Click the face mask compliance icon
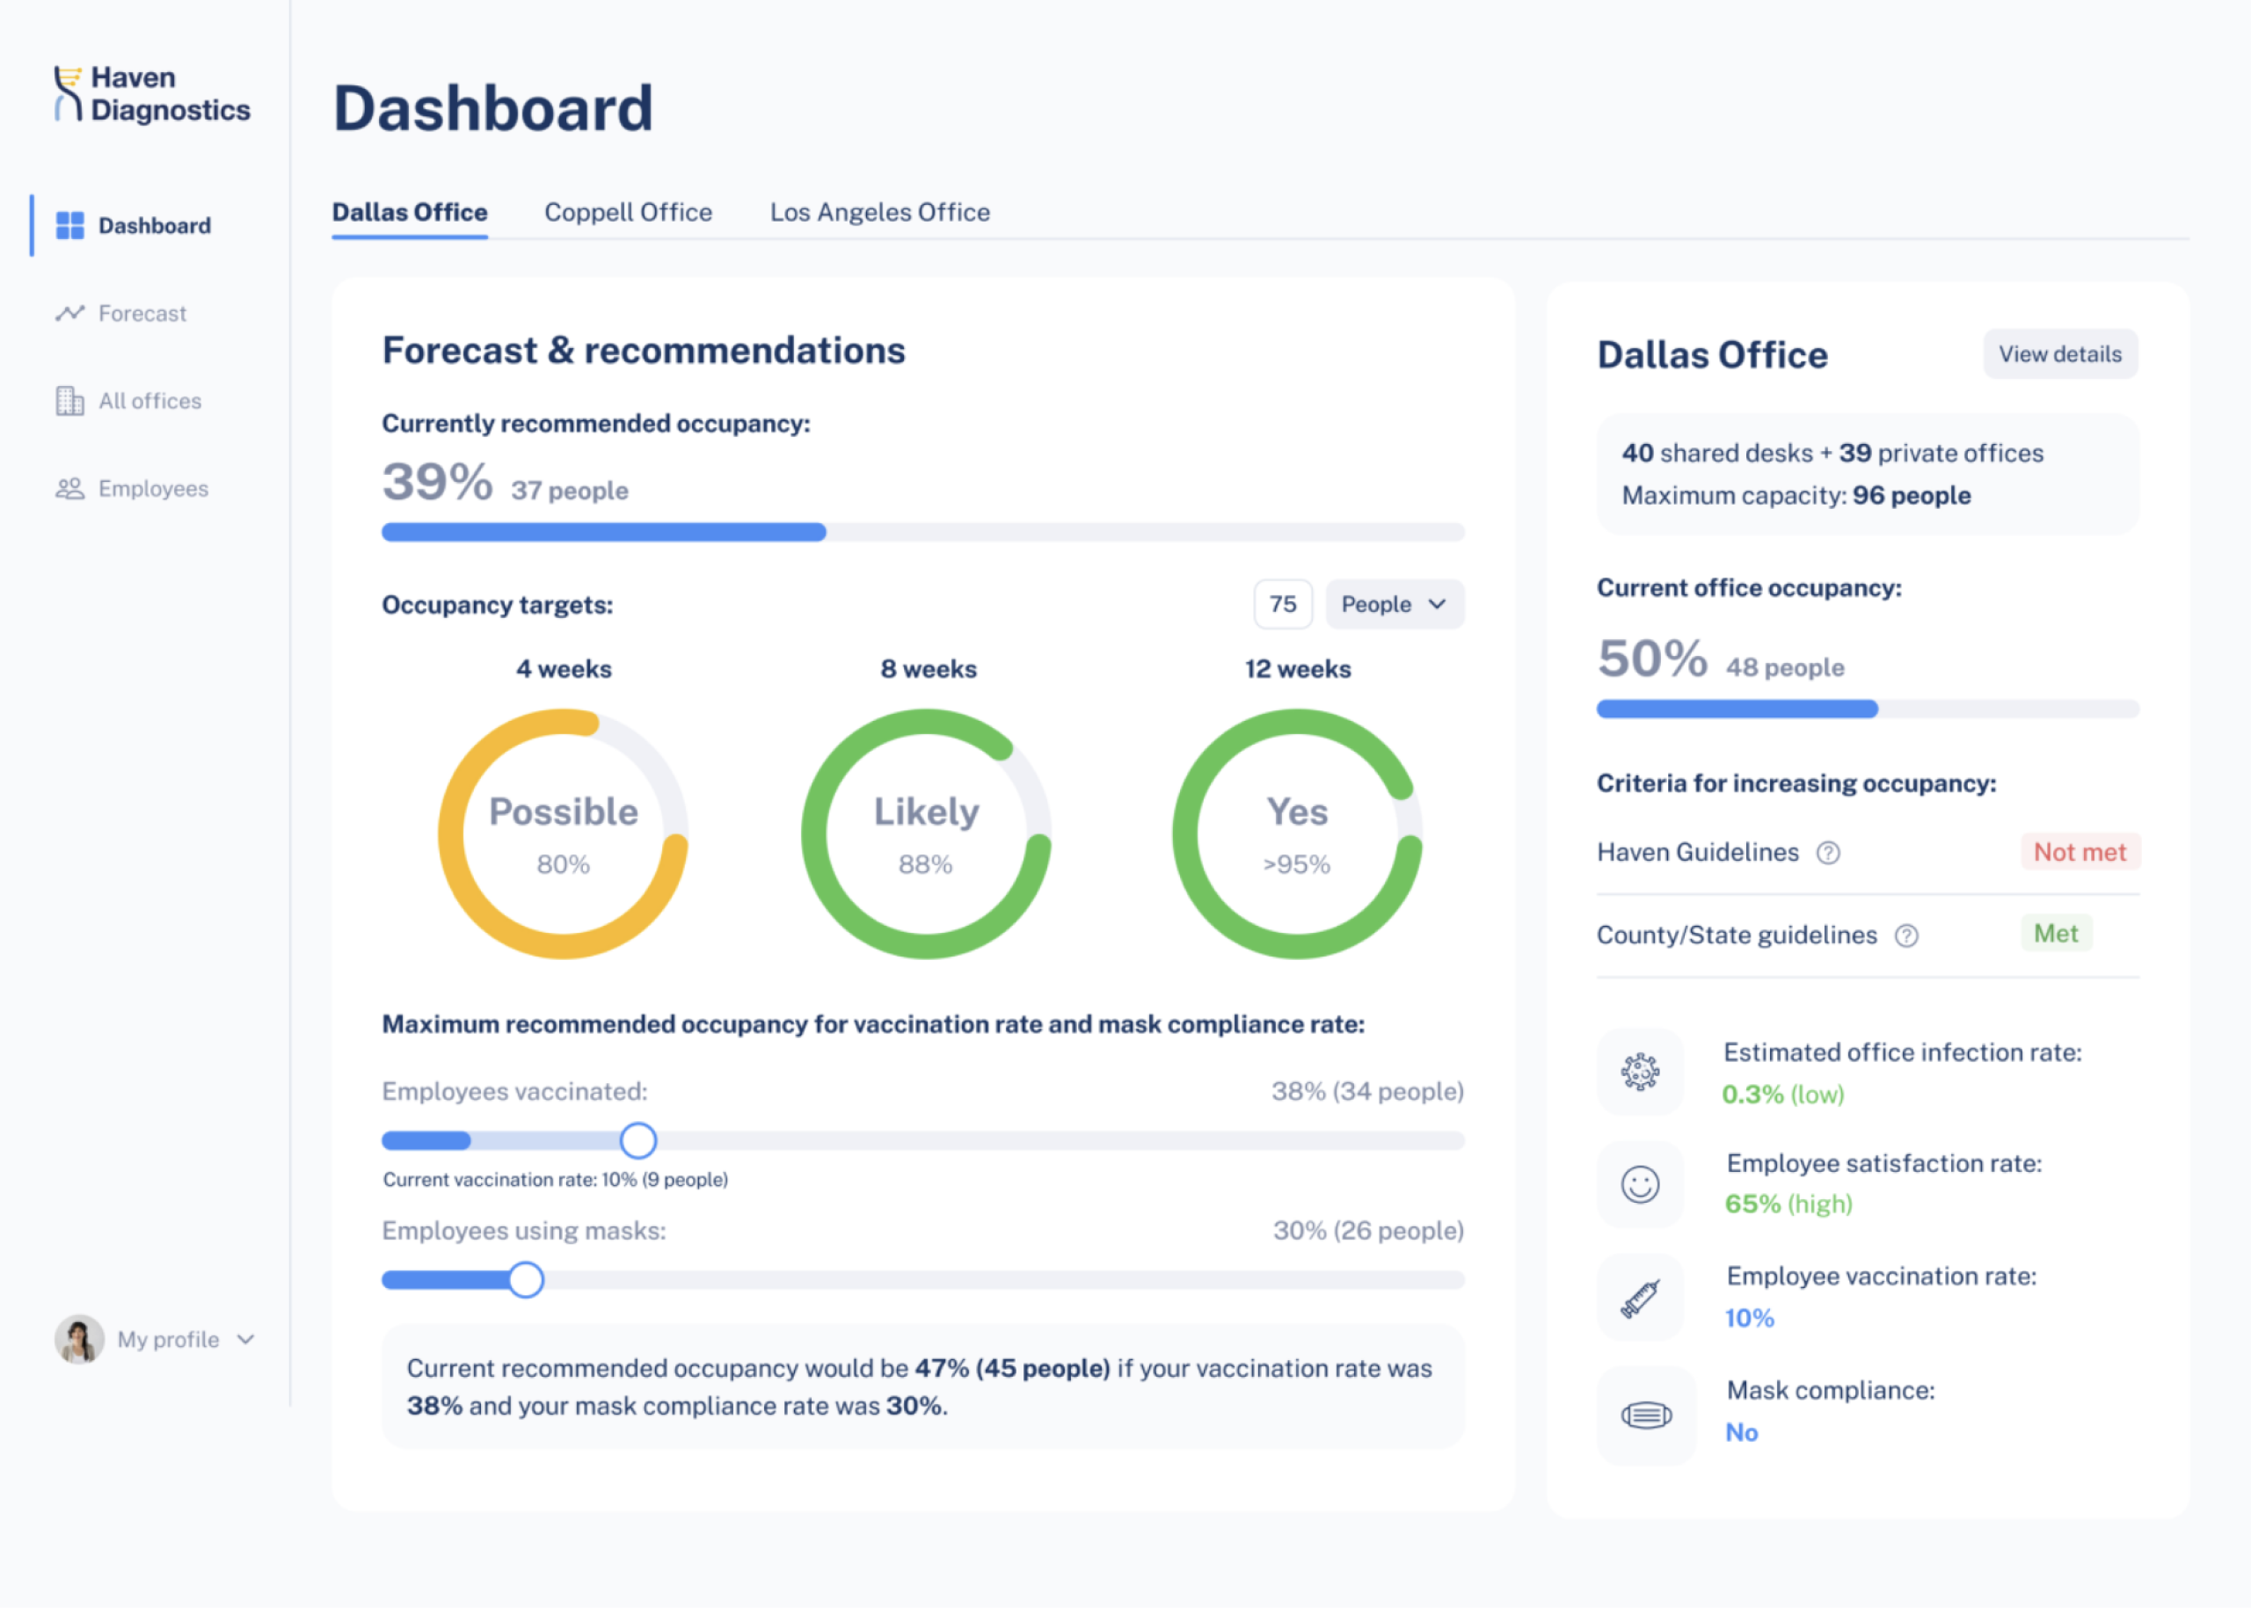 pos(1645,1415)
